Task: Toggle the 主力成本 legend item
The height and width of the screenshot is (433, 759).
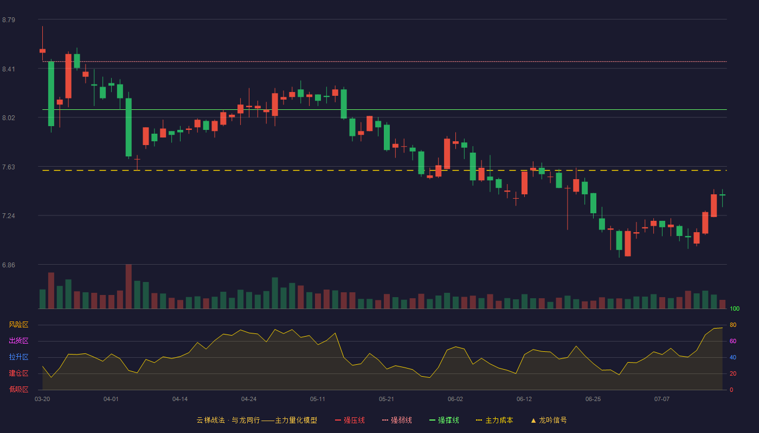Action: click(494, 420)
